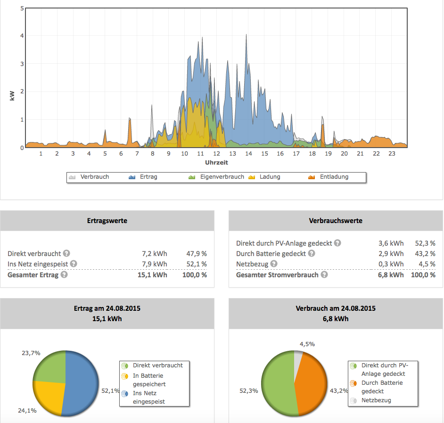Click help icon beside Ins Netz eingespeist
The width and height of the screenshot is (444, 423).
[x=74, y=264]
